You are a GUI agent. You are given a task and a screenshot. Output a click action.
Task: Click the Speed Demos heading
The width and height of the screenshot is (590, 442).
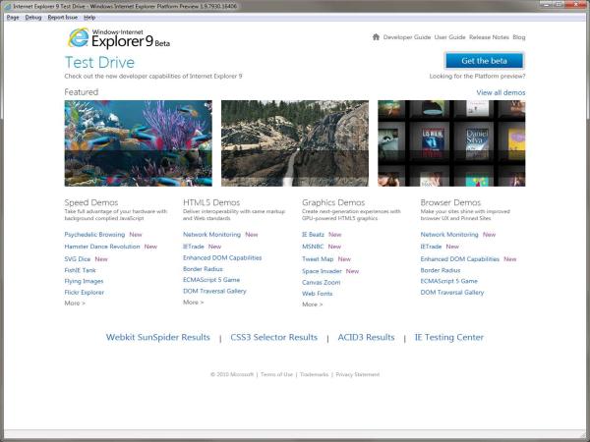tap(91, 202)
